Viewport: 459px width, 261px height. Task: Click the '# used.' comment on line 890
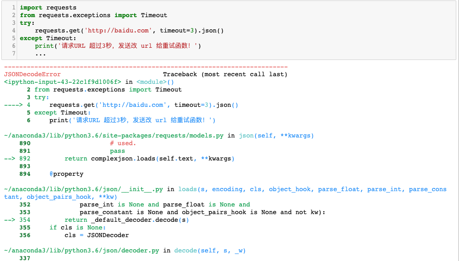click(x=123, y=143)
